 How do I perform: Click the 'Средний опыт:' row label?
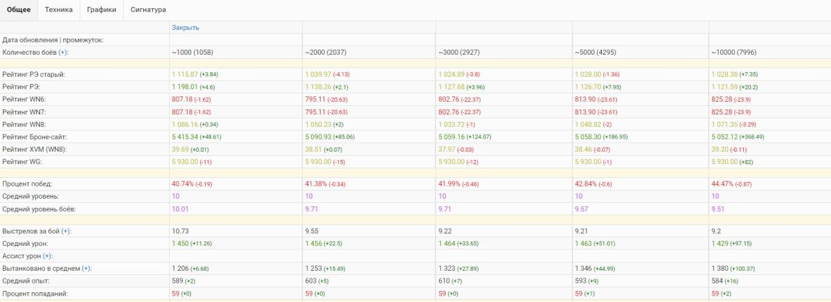26,281
